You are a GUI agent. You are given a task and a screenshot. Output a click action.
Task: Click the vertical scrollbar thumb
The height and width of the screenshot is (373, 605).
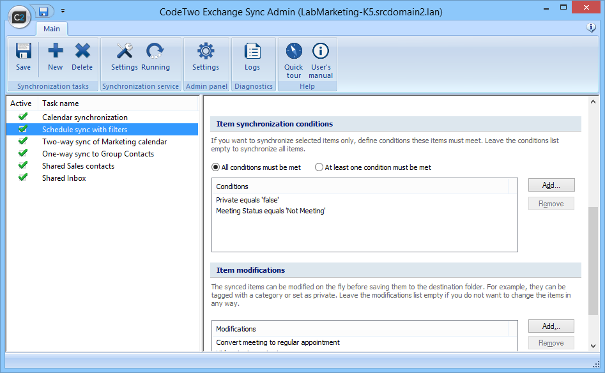point(593,261)
